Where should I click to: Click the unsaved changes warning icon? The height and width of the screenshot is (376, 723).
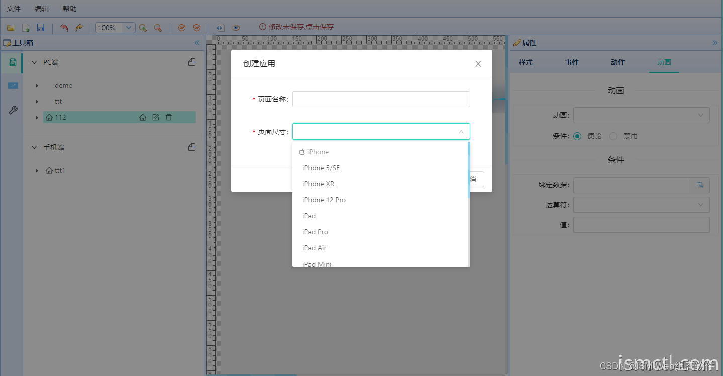262,27
